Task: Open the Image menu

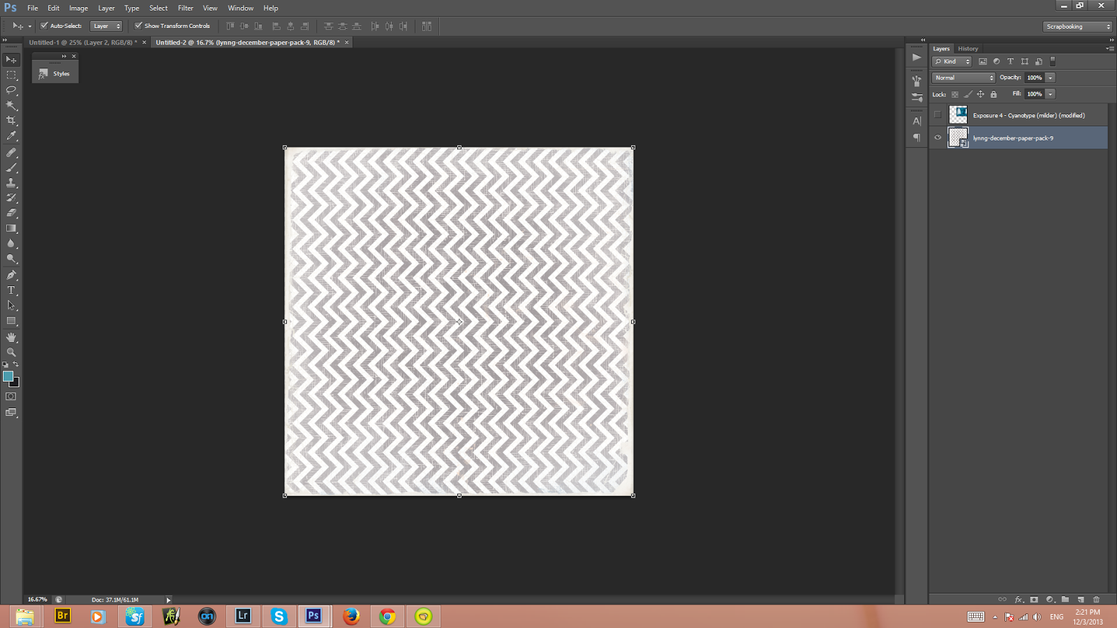Action: (x=78, y=8)
